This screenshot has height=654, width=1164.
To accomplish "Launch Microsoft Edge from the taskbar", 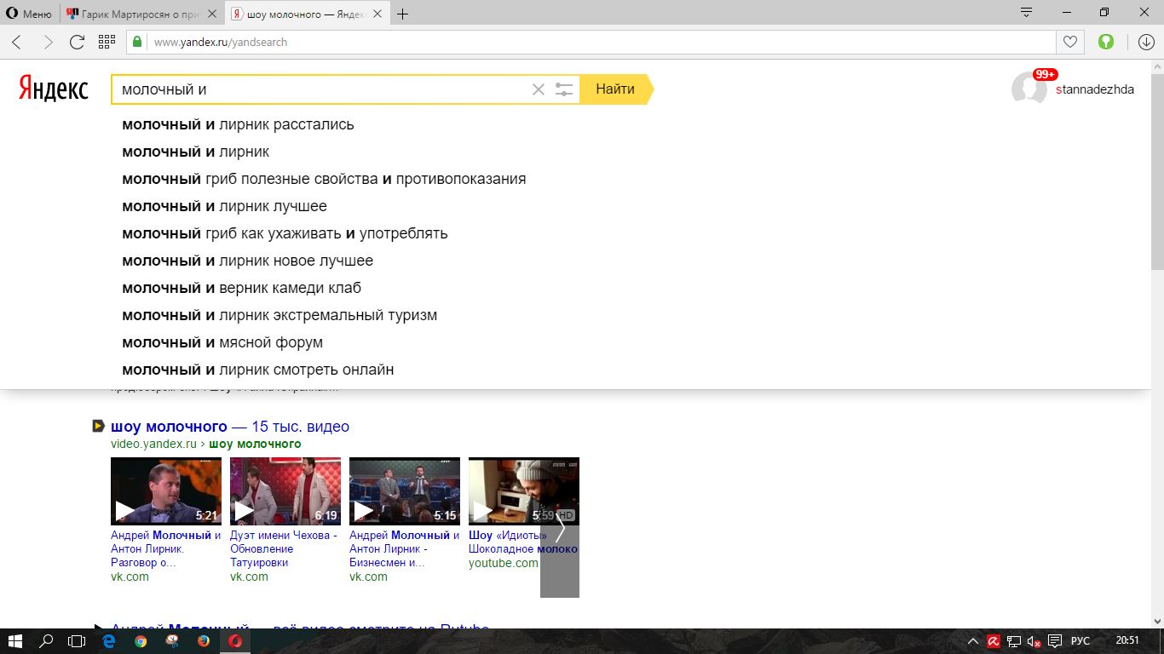I will click(109, 641).
